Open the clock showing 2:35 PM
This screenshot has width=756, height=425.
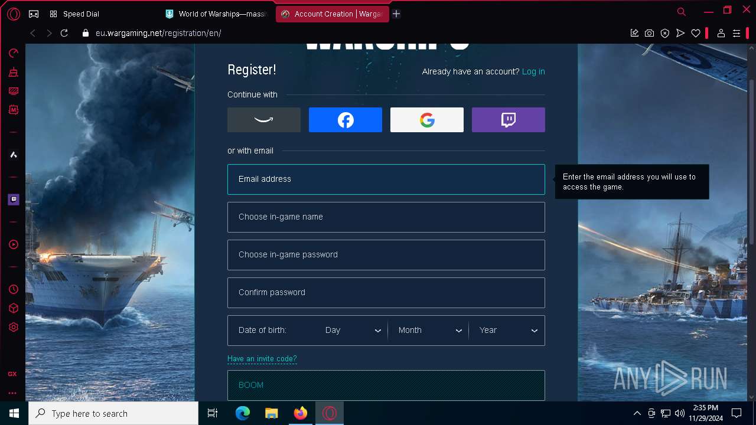tap(705, 413)
